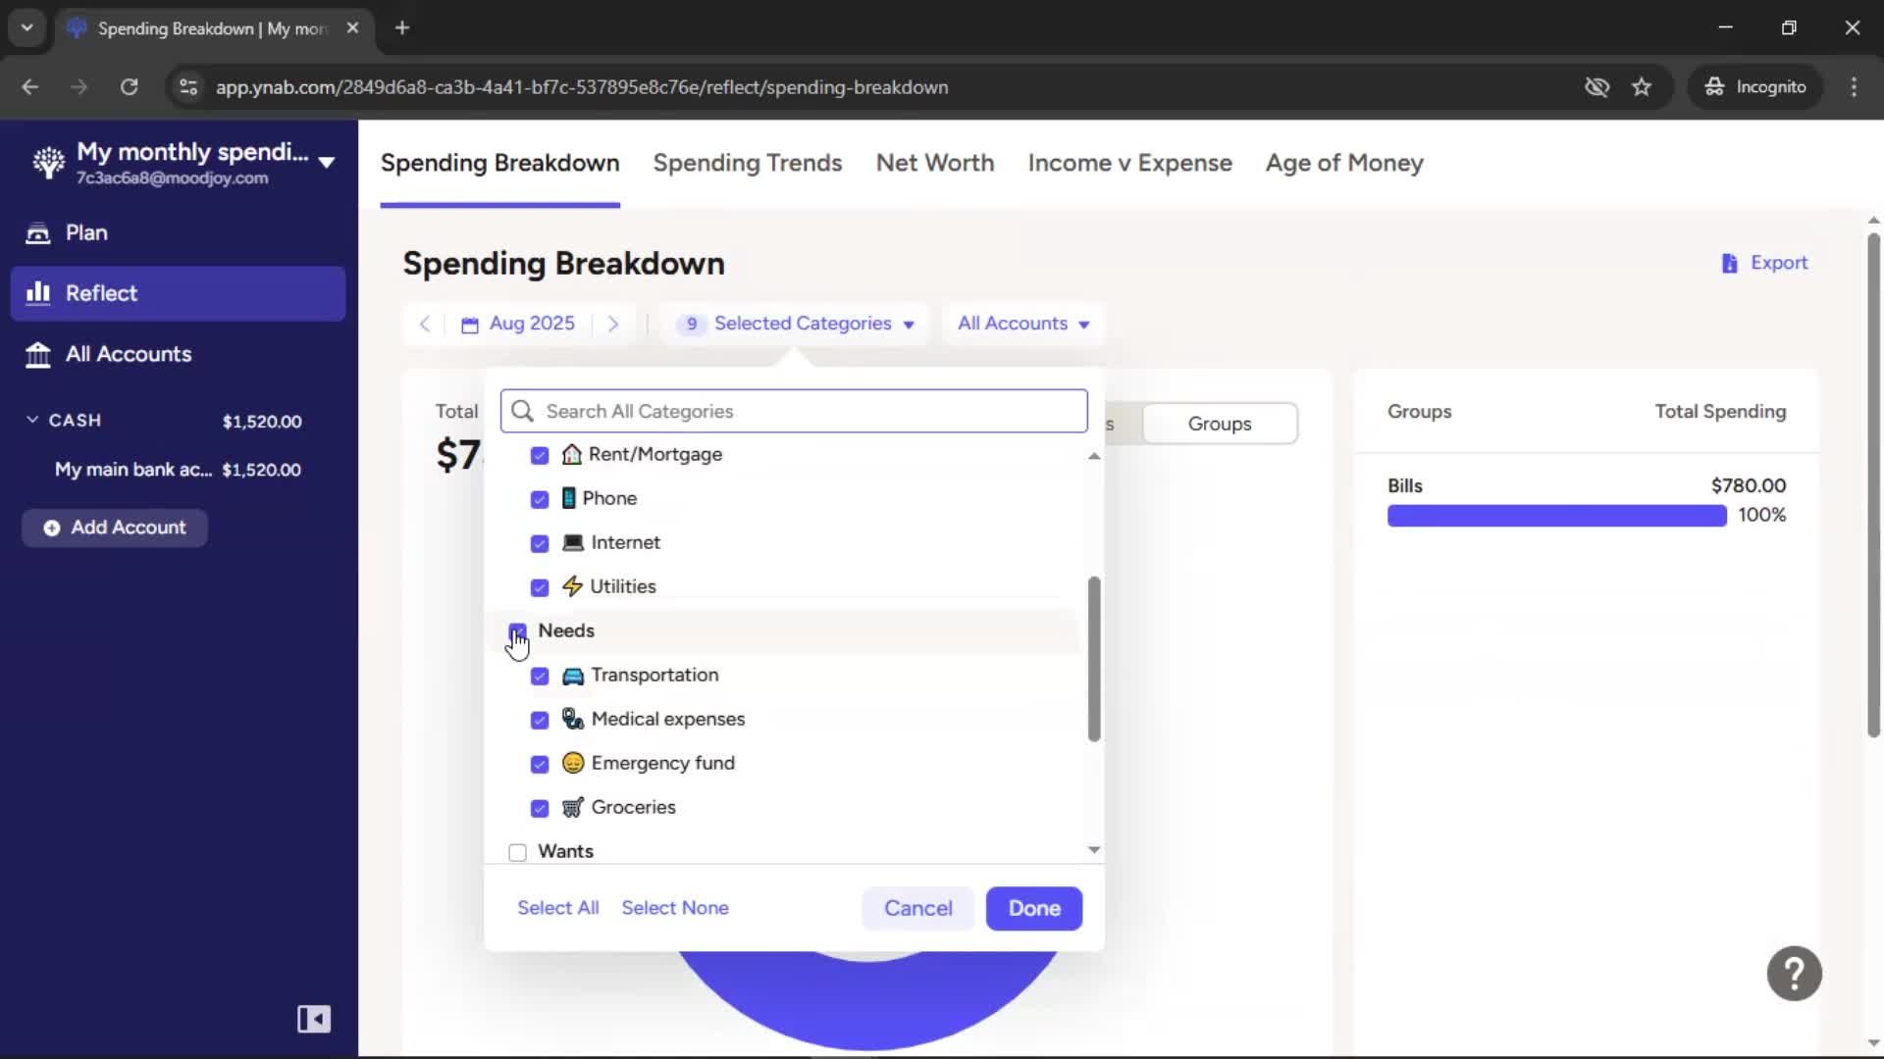Go to next month arrow
Screen dimensions: 1884x1059
click(613, 324)
